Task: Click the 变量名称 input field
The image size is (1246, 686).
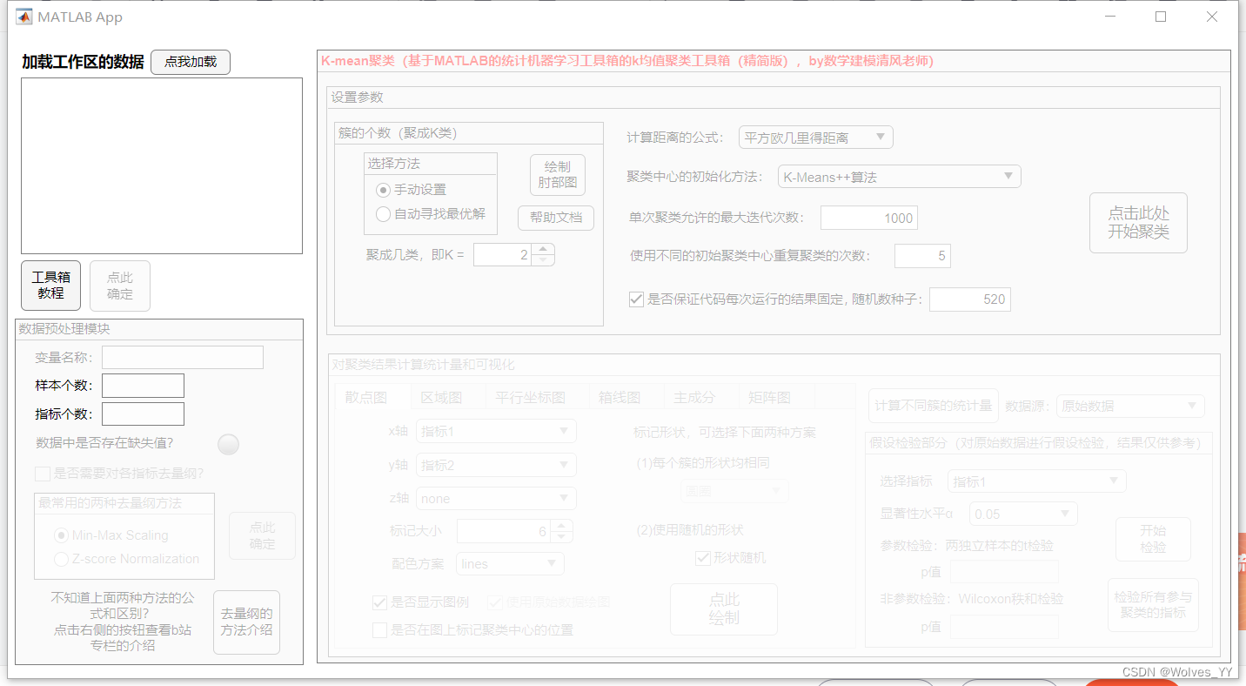Action: (x=183, y=357)
